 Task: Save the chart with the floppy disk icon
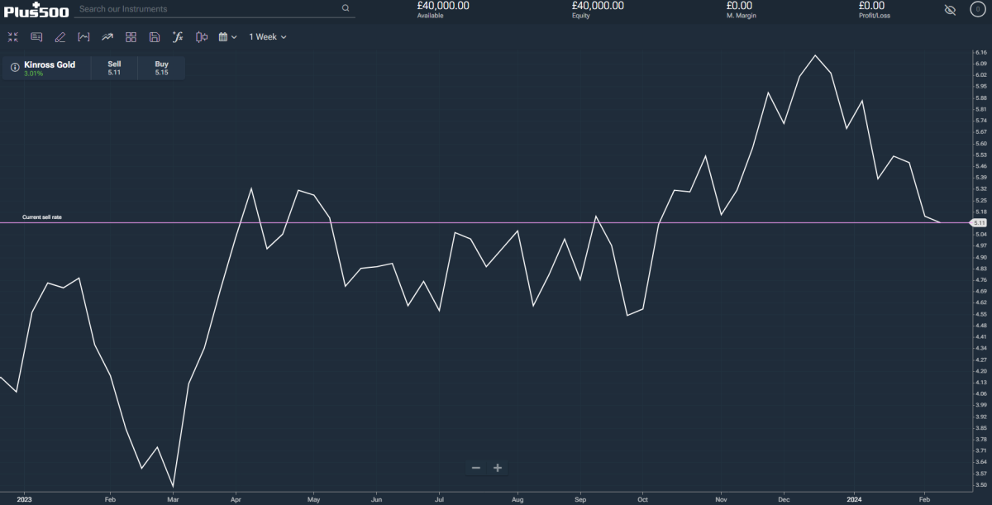(x=154, y=37)
